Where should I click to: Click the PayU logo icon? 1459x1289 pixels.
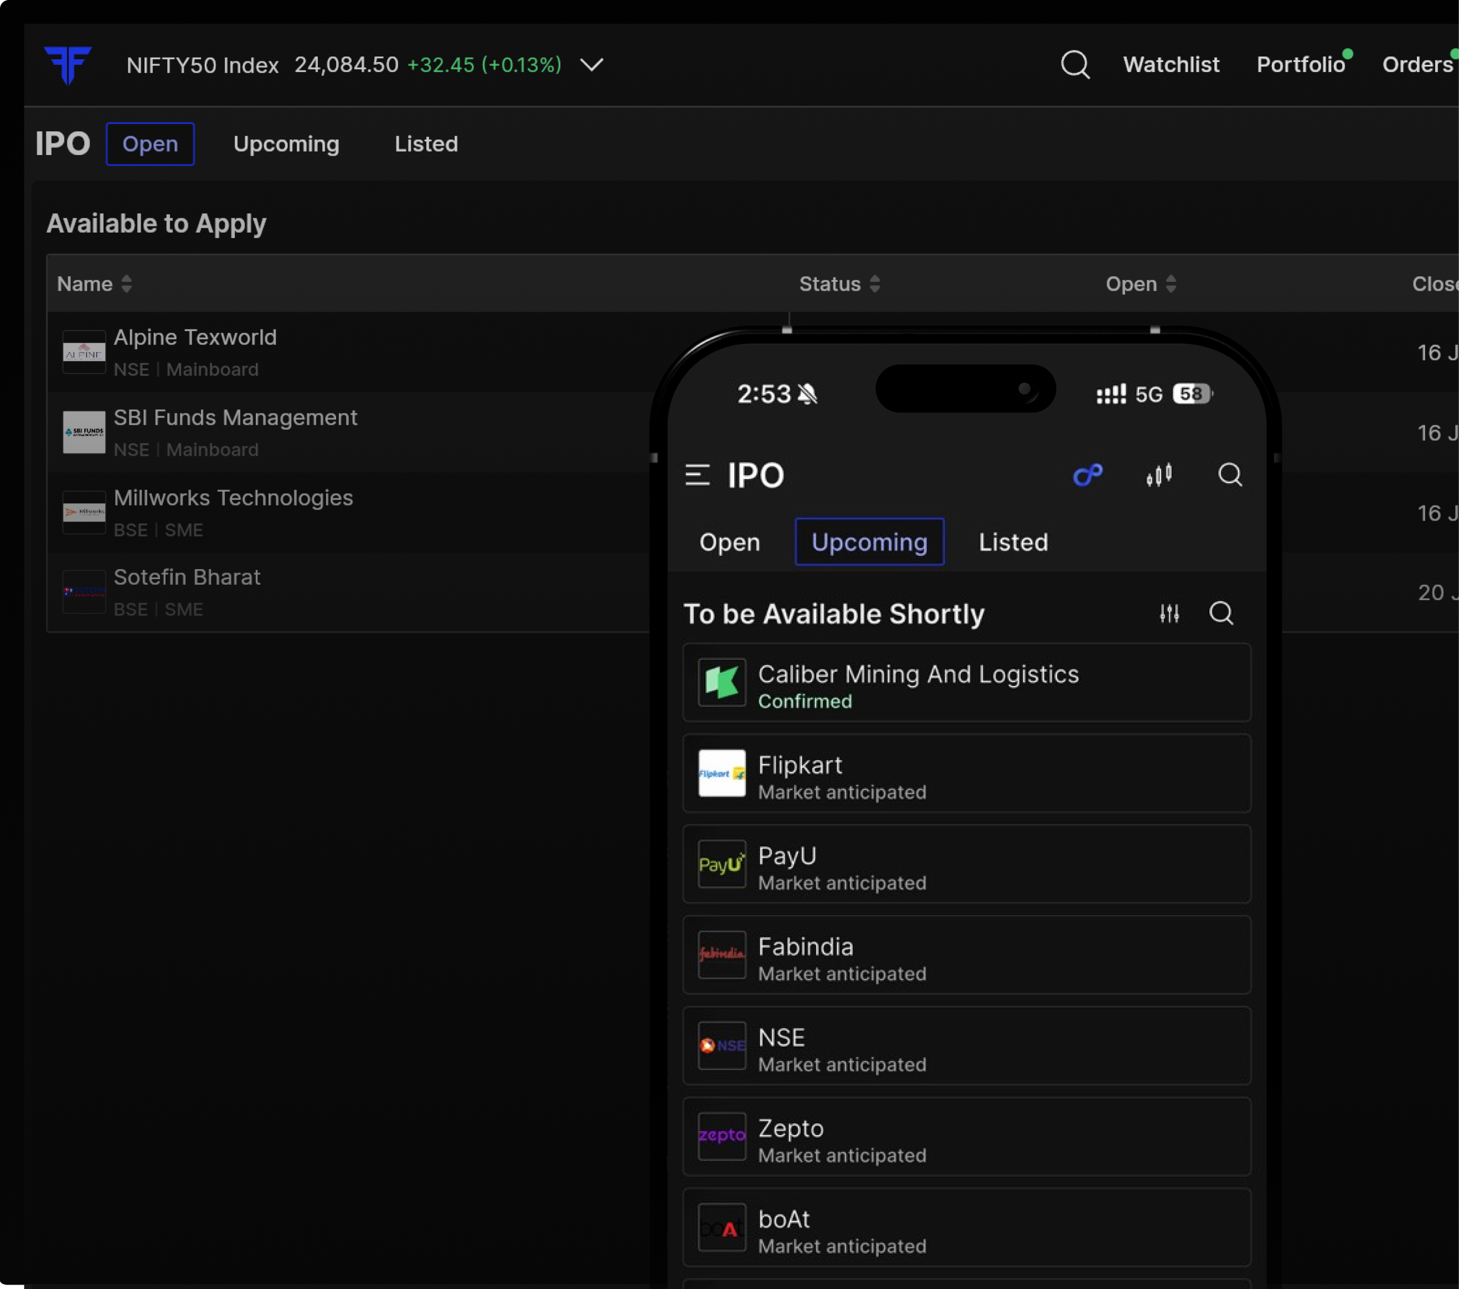721,864
